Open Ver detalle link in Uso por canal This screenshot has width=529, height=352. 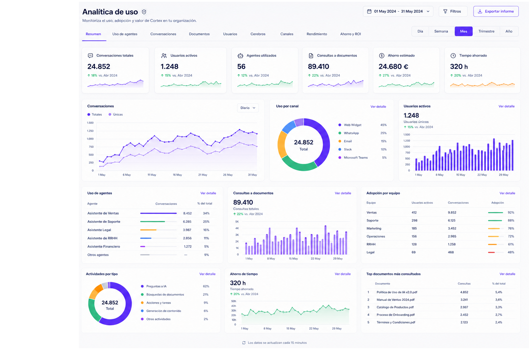(x=378, y=107)
